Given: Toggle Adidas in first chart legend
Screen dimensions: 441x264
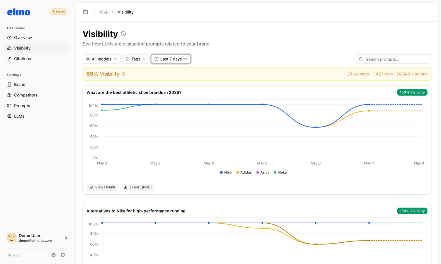Looking at the screenshot, I should click(x=244, y=172).
